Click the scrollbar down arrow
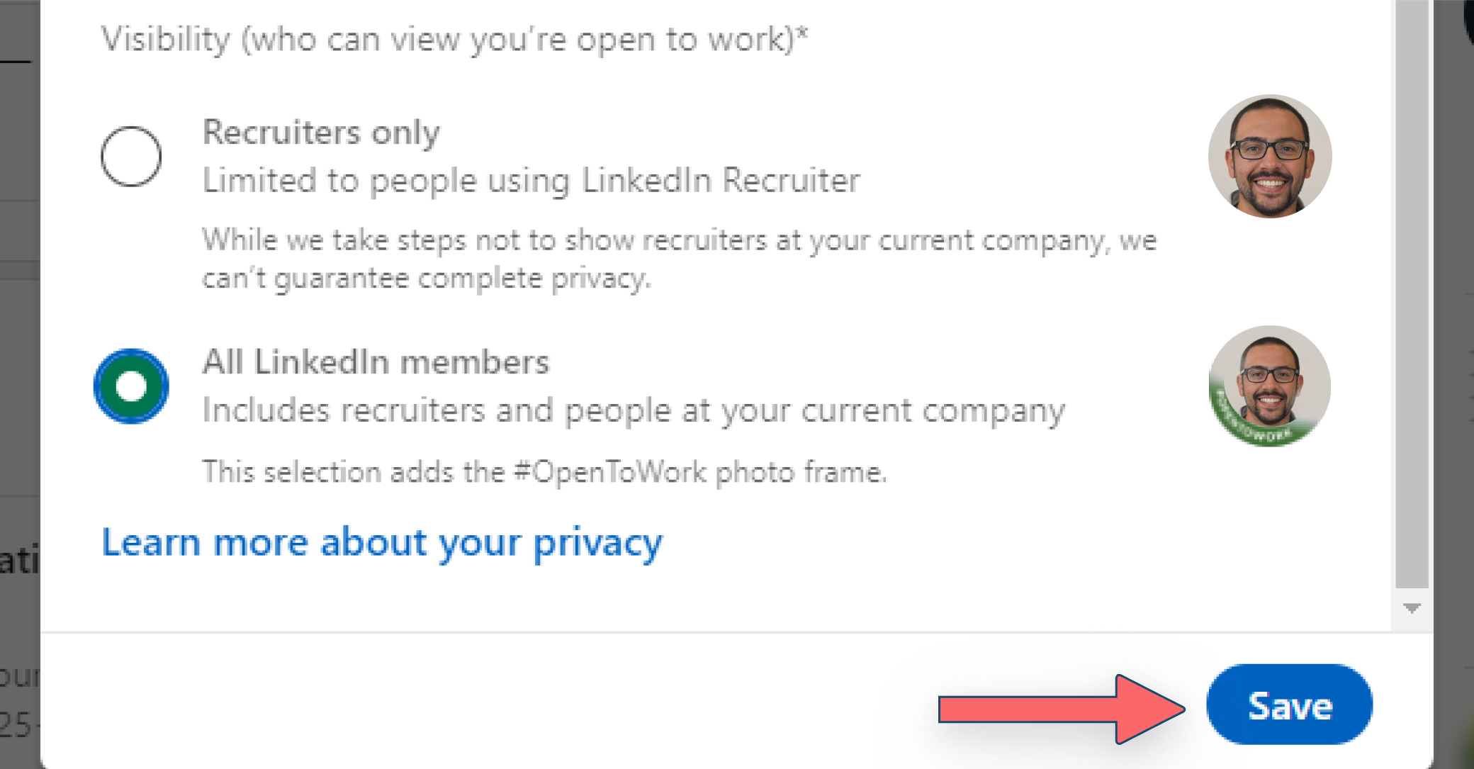 coord(1411,606)
